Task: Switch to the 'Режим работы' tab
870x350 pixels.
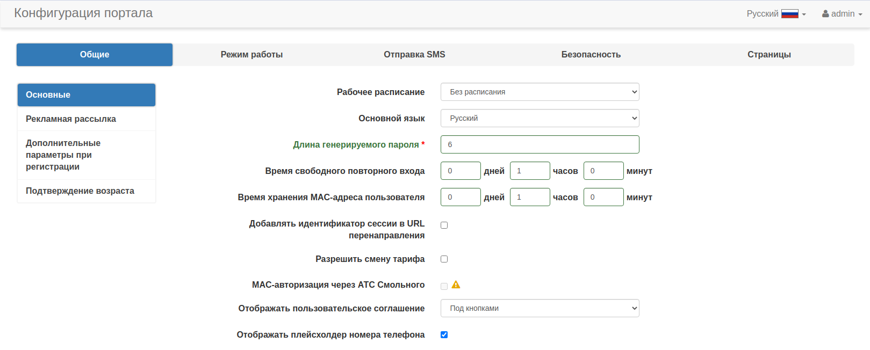Action: coord(251,55)
